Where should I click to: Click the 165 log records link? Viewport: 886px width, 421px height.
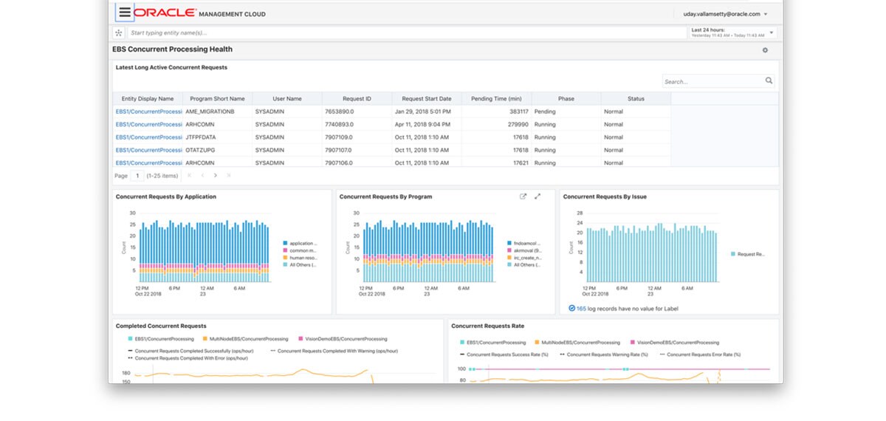tap(581, 308)
